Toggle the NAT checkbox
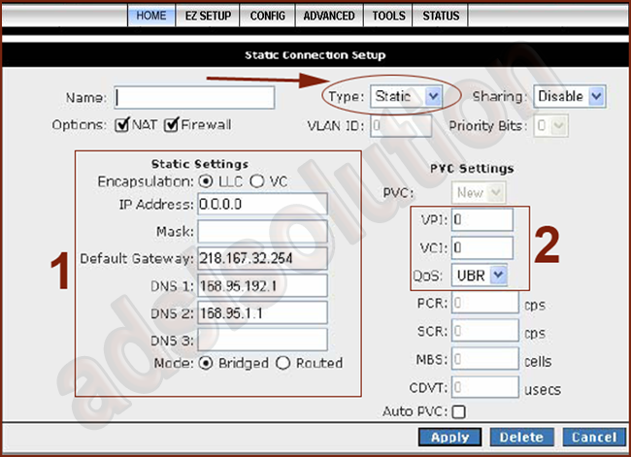 pyautogui.click(x=122, y=125)
